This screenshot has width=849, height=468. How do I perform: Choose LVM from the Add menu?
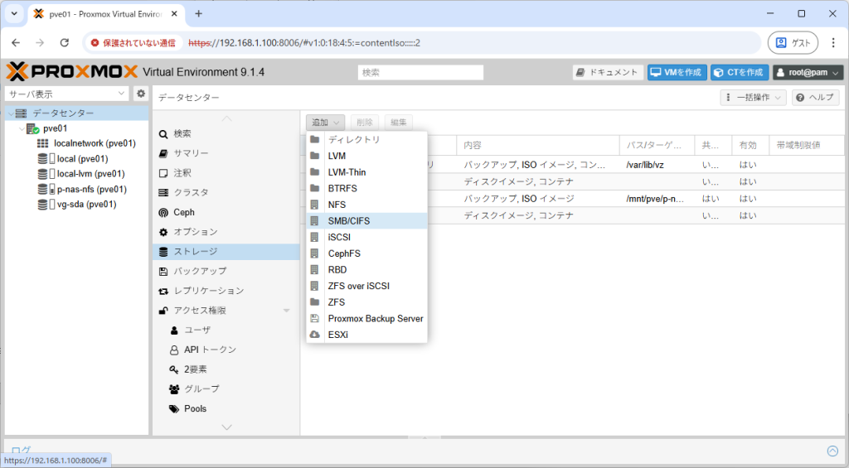pos(366,156)
